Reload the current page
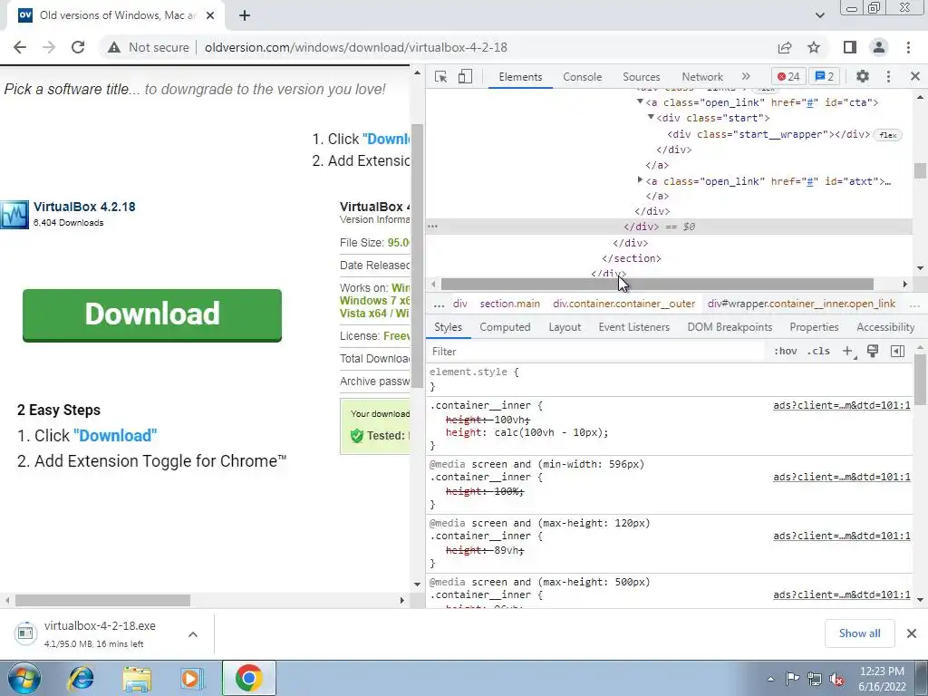 coord(78,47)
